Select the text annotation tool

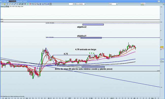35,4
